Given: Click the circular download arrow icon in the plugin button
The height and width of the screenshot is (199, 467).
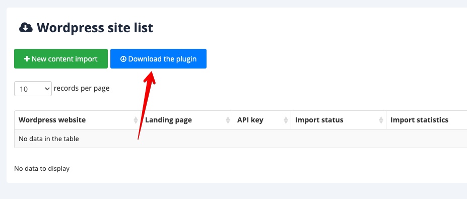Looking at the screenshot, I should (123, 59).
